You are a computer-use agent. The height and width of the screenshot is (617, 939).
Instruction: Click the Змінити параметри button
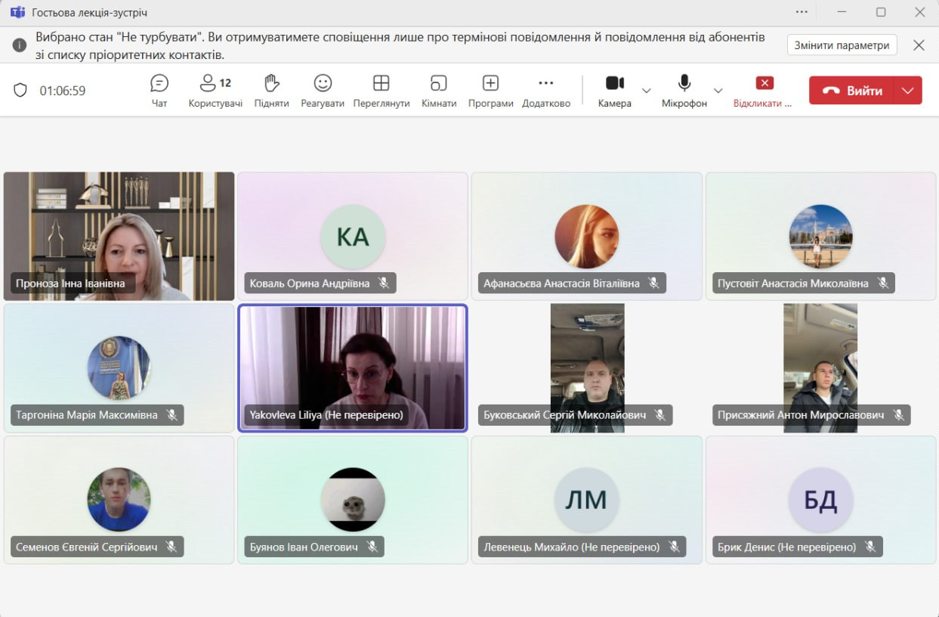click(x=842, y=45)
